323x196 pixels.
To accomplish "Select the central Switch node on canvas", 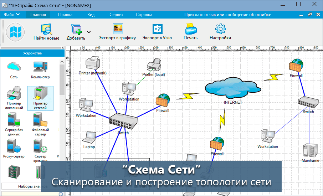I will click(x=123, y=121).
